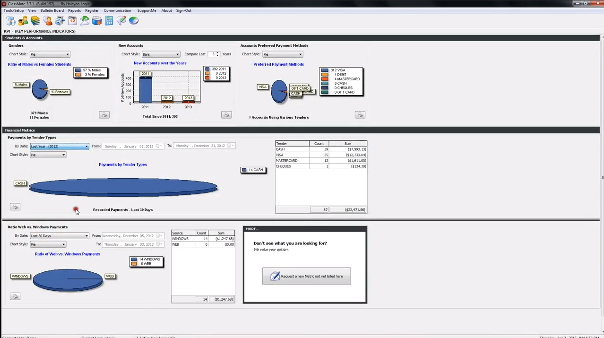Click the chat person toolbar icon
Screen dimensions: 604x338
click(48, 20)
